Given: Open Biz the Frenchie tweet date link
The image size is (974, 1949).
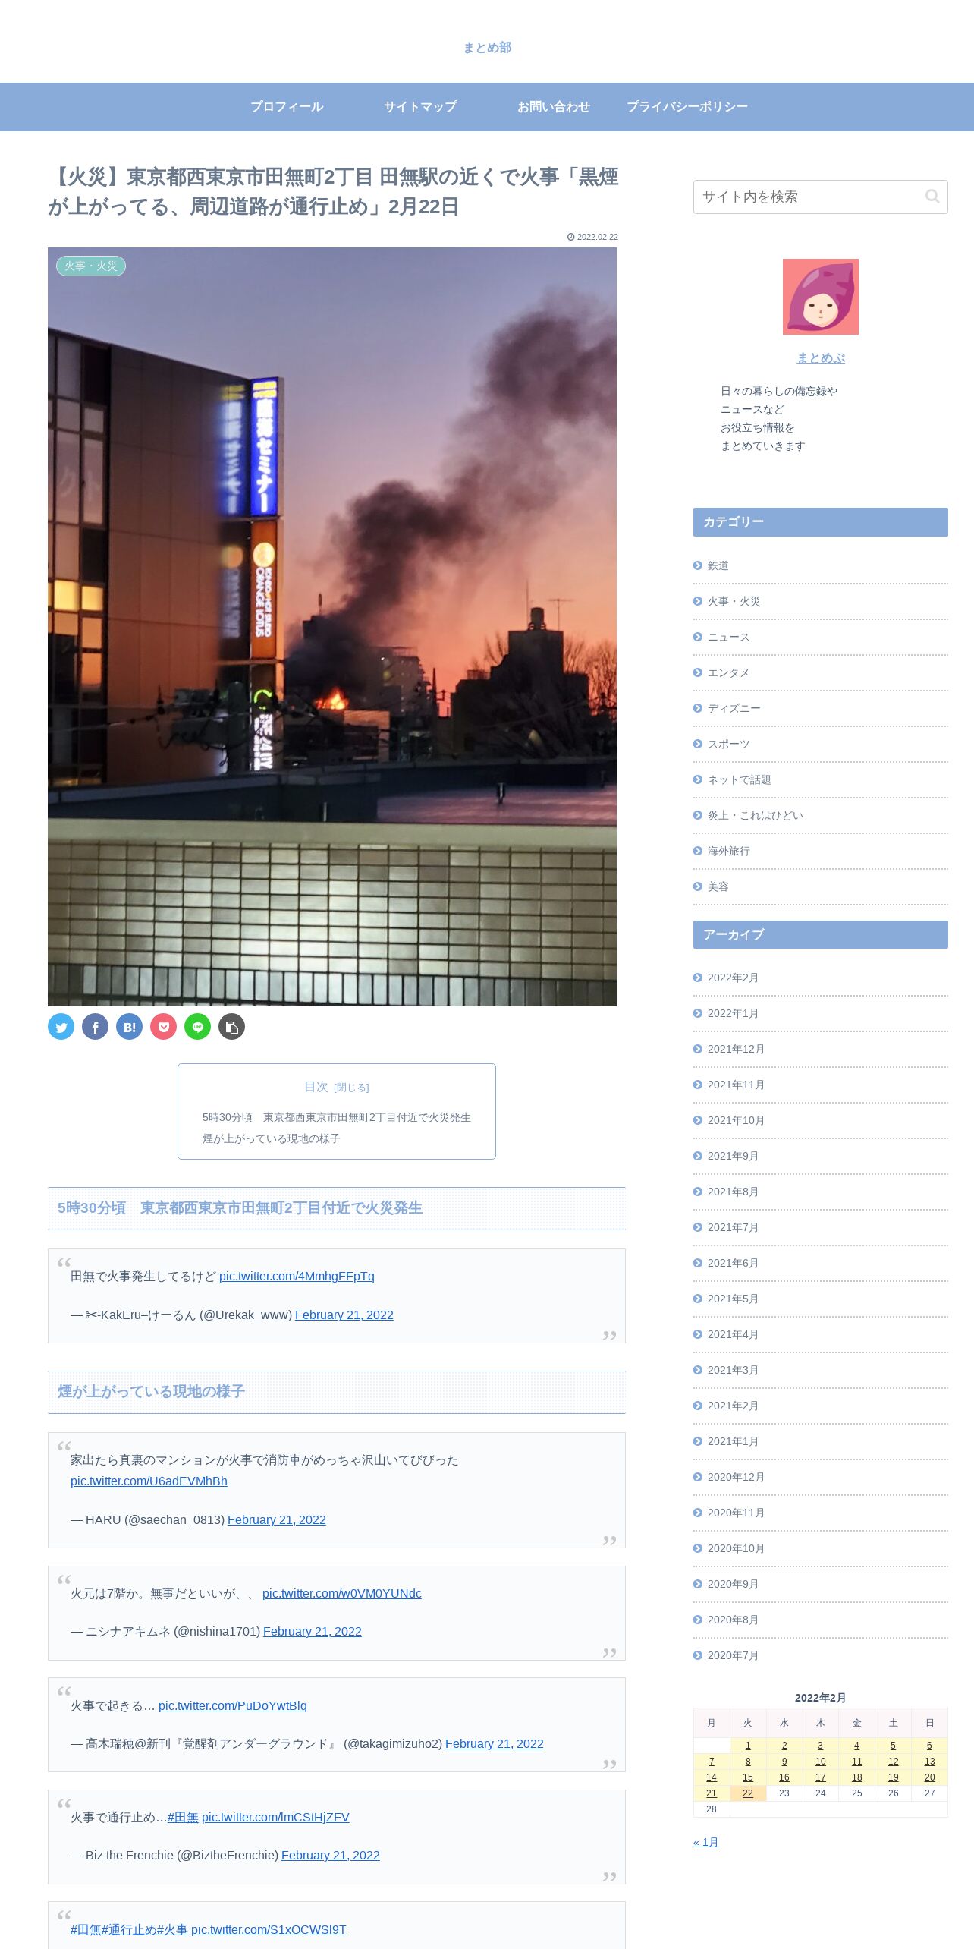Looking at the screenshot, I should pos(331,1855).
